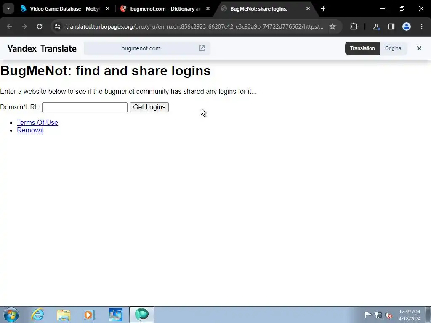Viewport: 431px width, 323px height.
Task: Click the Get Logins button
Action: [149, 107]
